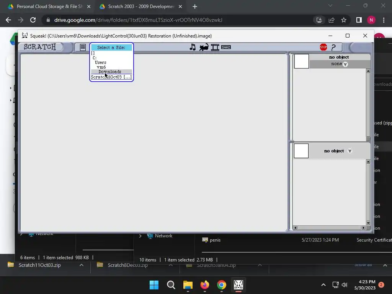
Task: Open Chrome three-dot menu
Action: coord(384,20)
